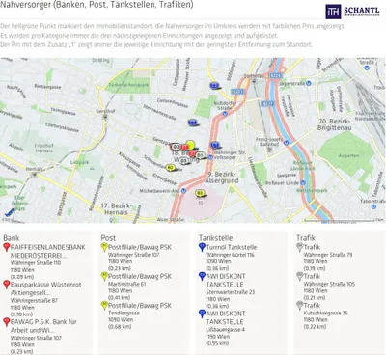Click the 'Türkenschanzpark' label on map
Viewport: 386px width, 355px height.
(128, 85)
